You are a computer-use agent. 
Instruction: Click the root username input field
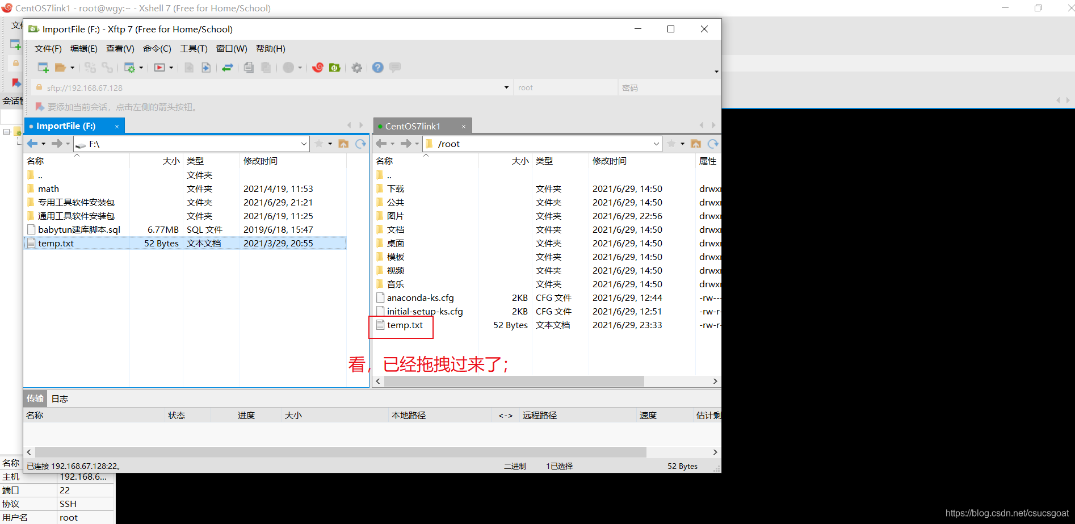point(565,87)
